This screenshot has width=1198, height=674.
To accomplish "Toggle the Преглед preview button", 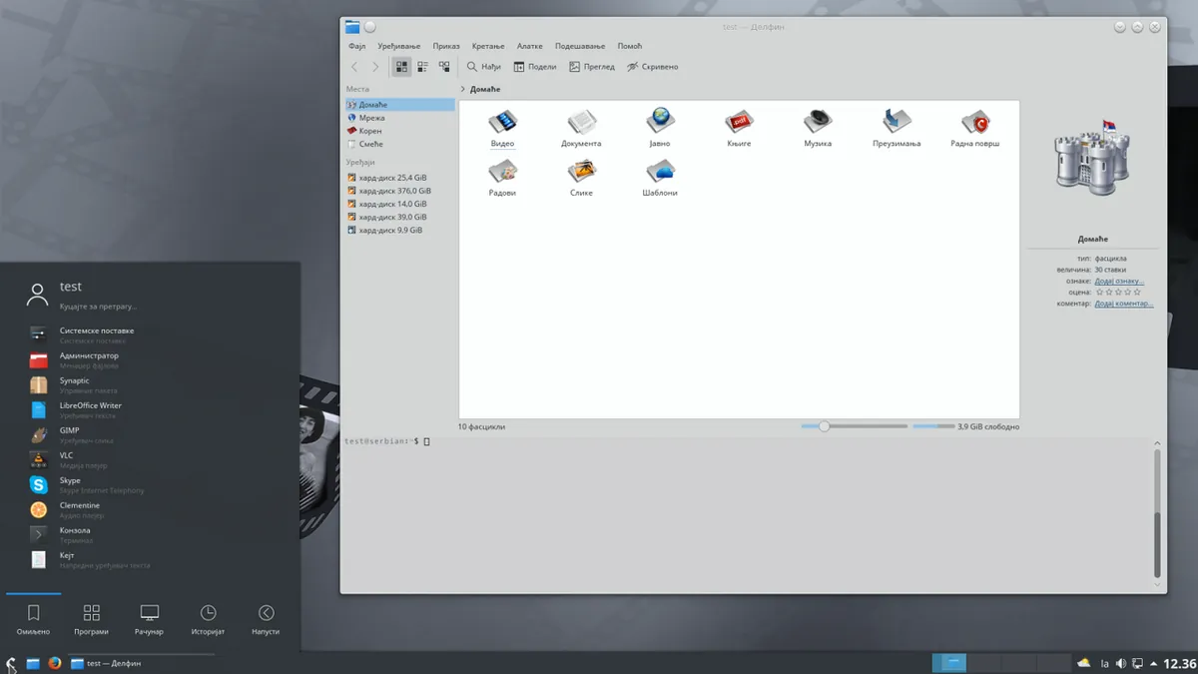I will pos(592,67).
